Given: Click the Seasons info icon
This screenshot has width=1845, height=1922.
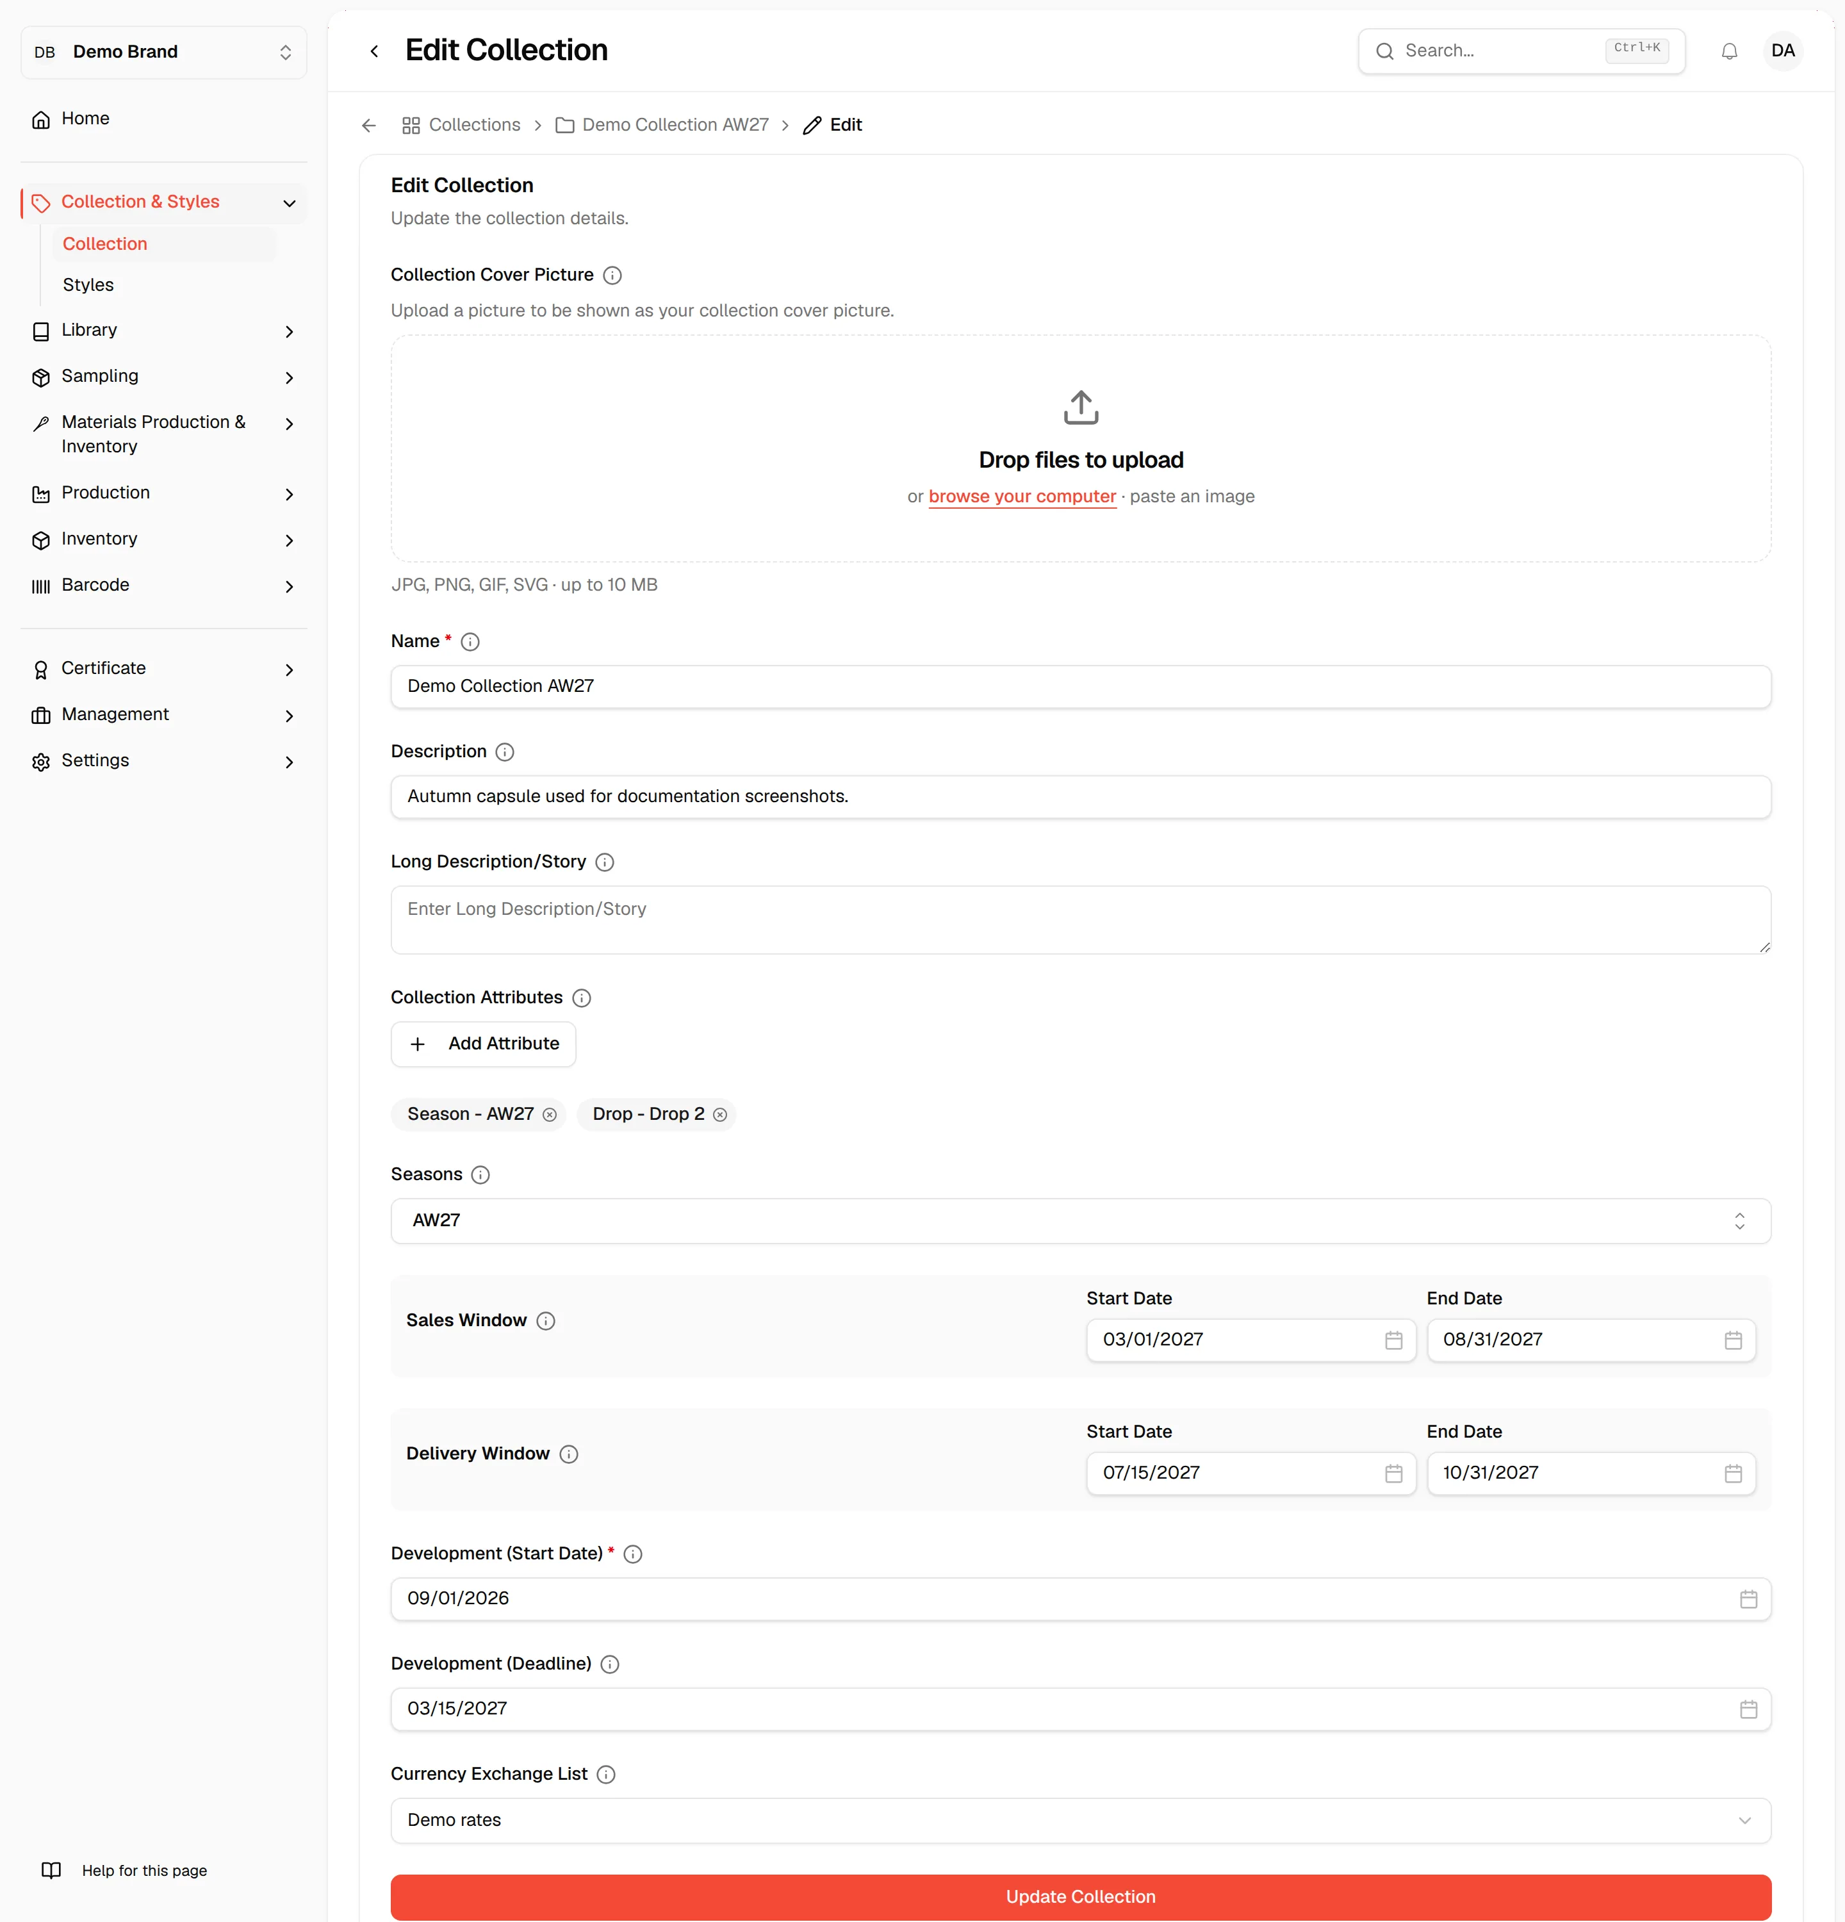Looking at the screenshot, I should tap(479, 1175).
